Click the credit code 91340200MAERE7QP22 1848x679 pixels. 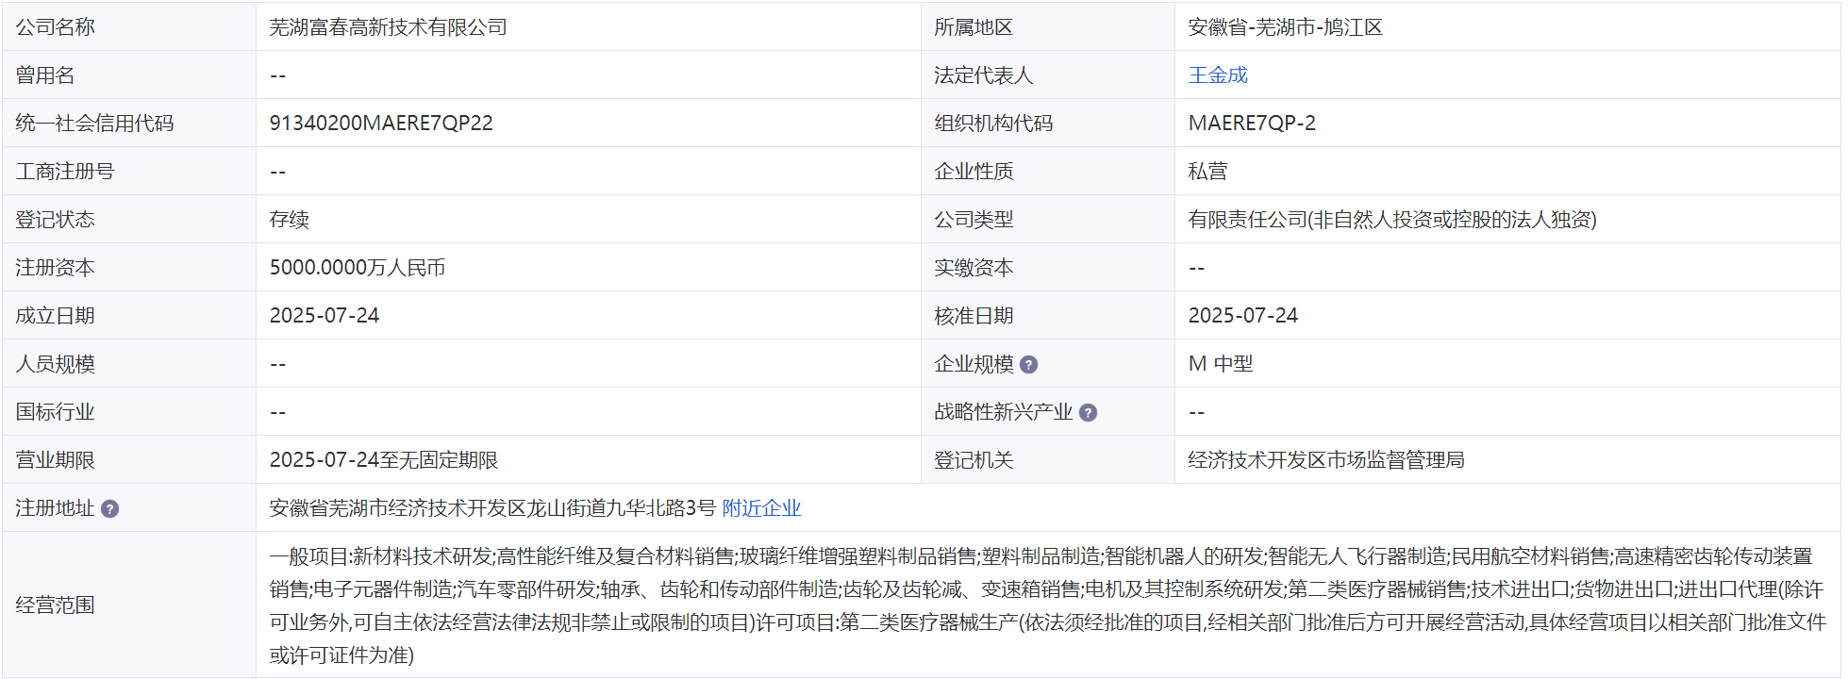coord(380,124)
